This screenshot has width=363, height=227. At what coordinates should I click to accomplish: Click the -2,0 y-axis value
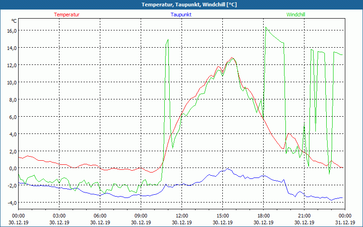click(x=12, y=186)
